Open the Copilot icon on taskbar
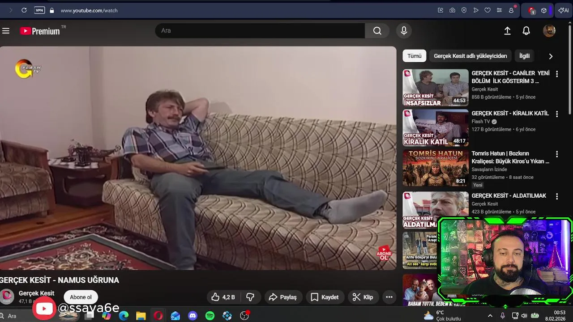This screenshot has height=322, width=573. [x=106, y=316]
